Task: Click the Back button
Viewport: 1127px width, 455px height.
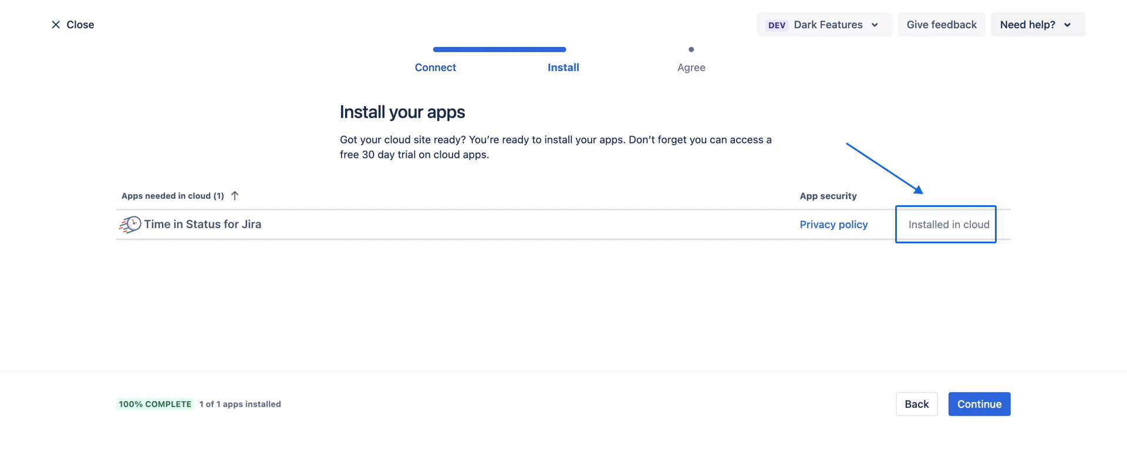Action: tap(917, 404)
